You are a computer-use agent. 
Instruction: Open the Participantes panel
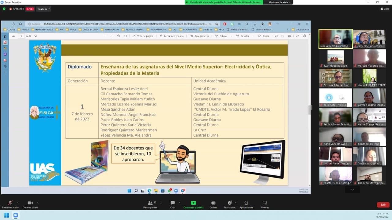click(150, 203)
